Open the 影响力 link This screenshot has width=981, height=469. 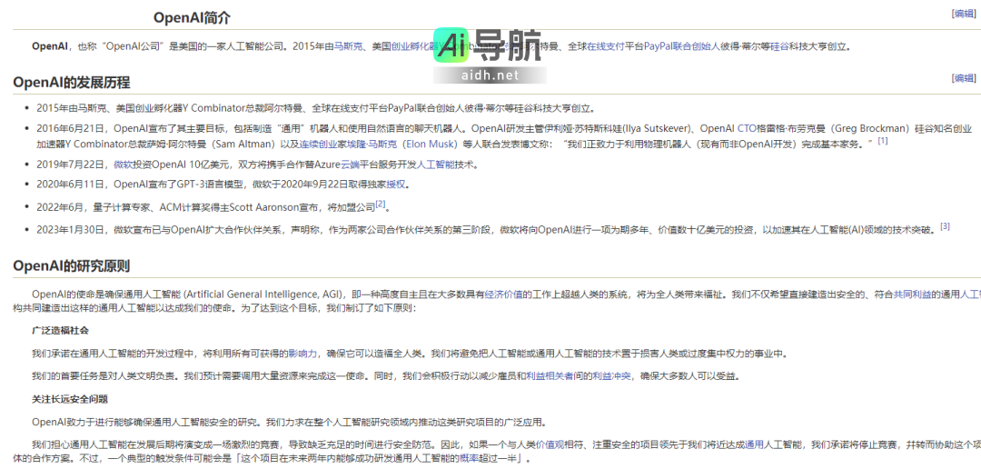point(302,354)
